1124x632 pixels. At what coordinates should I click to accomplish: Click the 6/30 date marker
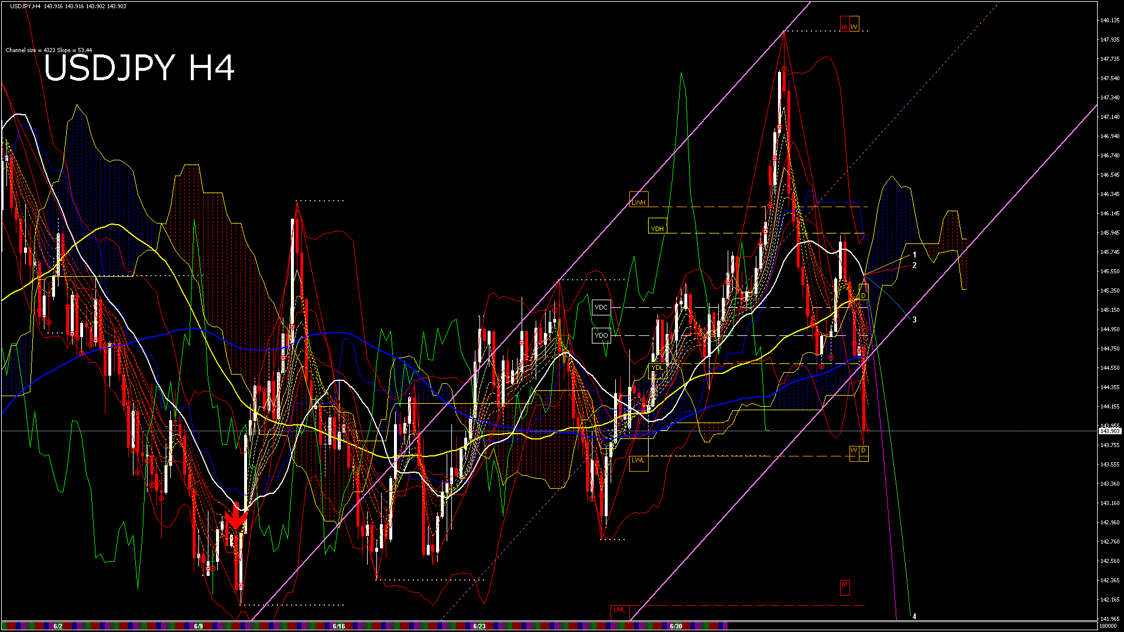676,626
